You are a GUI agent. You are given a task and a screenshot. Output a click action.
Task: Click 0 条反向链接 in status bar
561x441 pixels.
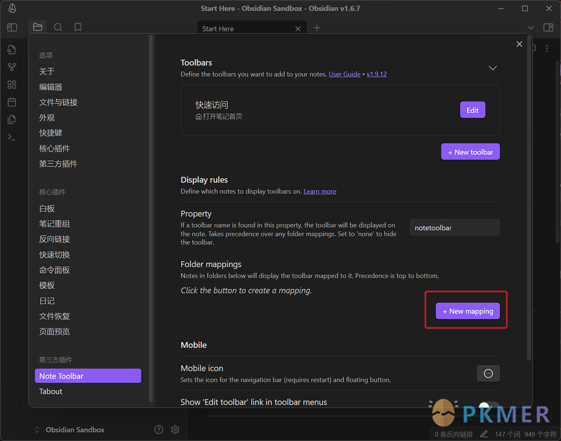pyautogui.click(x=454, y=434)
